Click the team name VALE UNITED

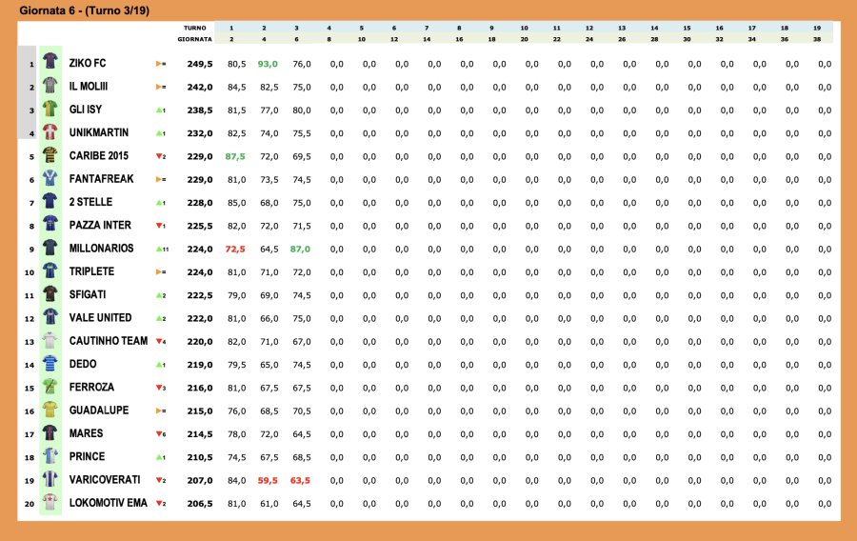coord(101,318)
